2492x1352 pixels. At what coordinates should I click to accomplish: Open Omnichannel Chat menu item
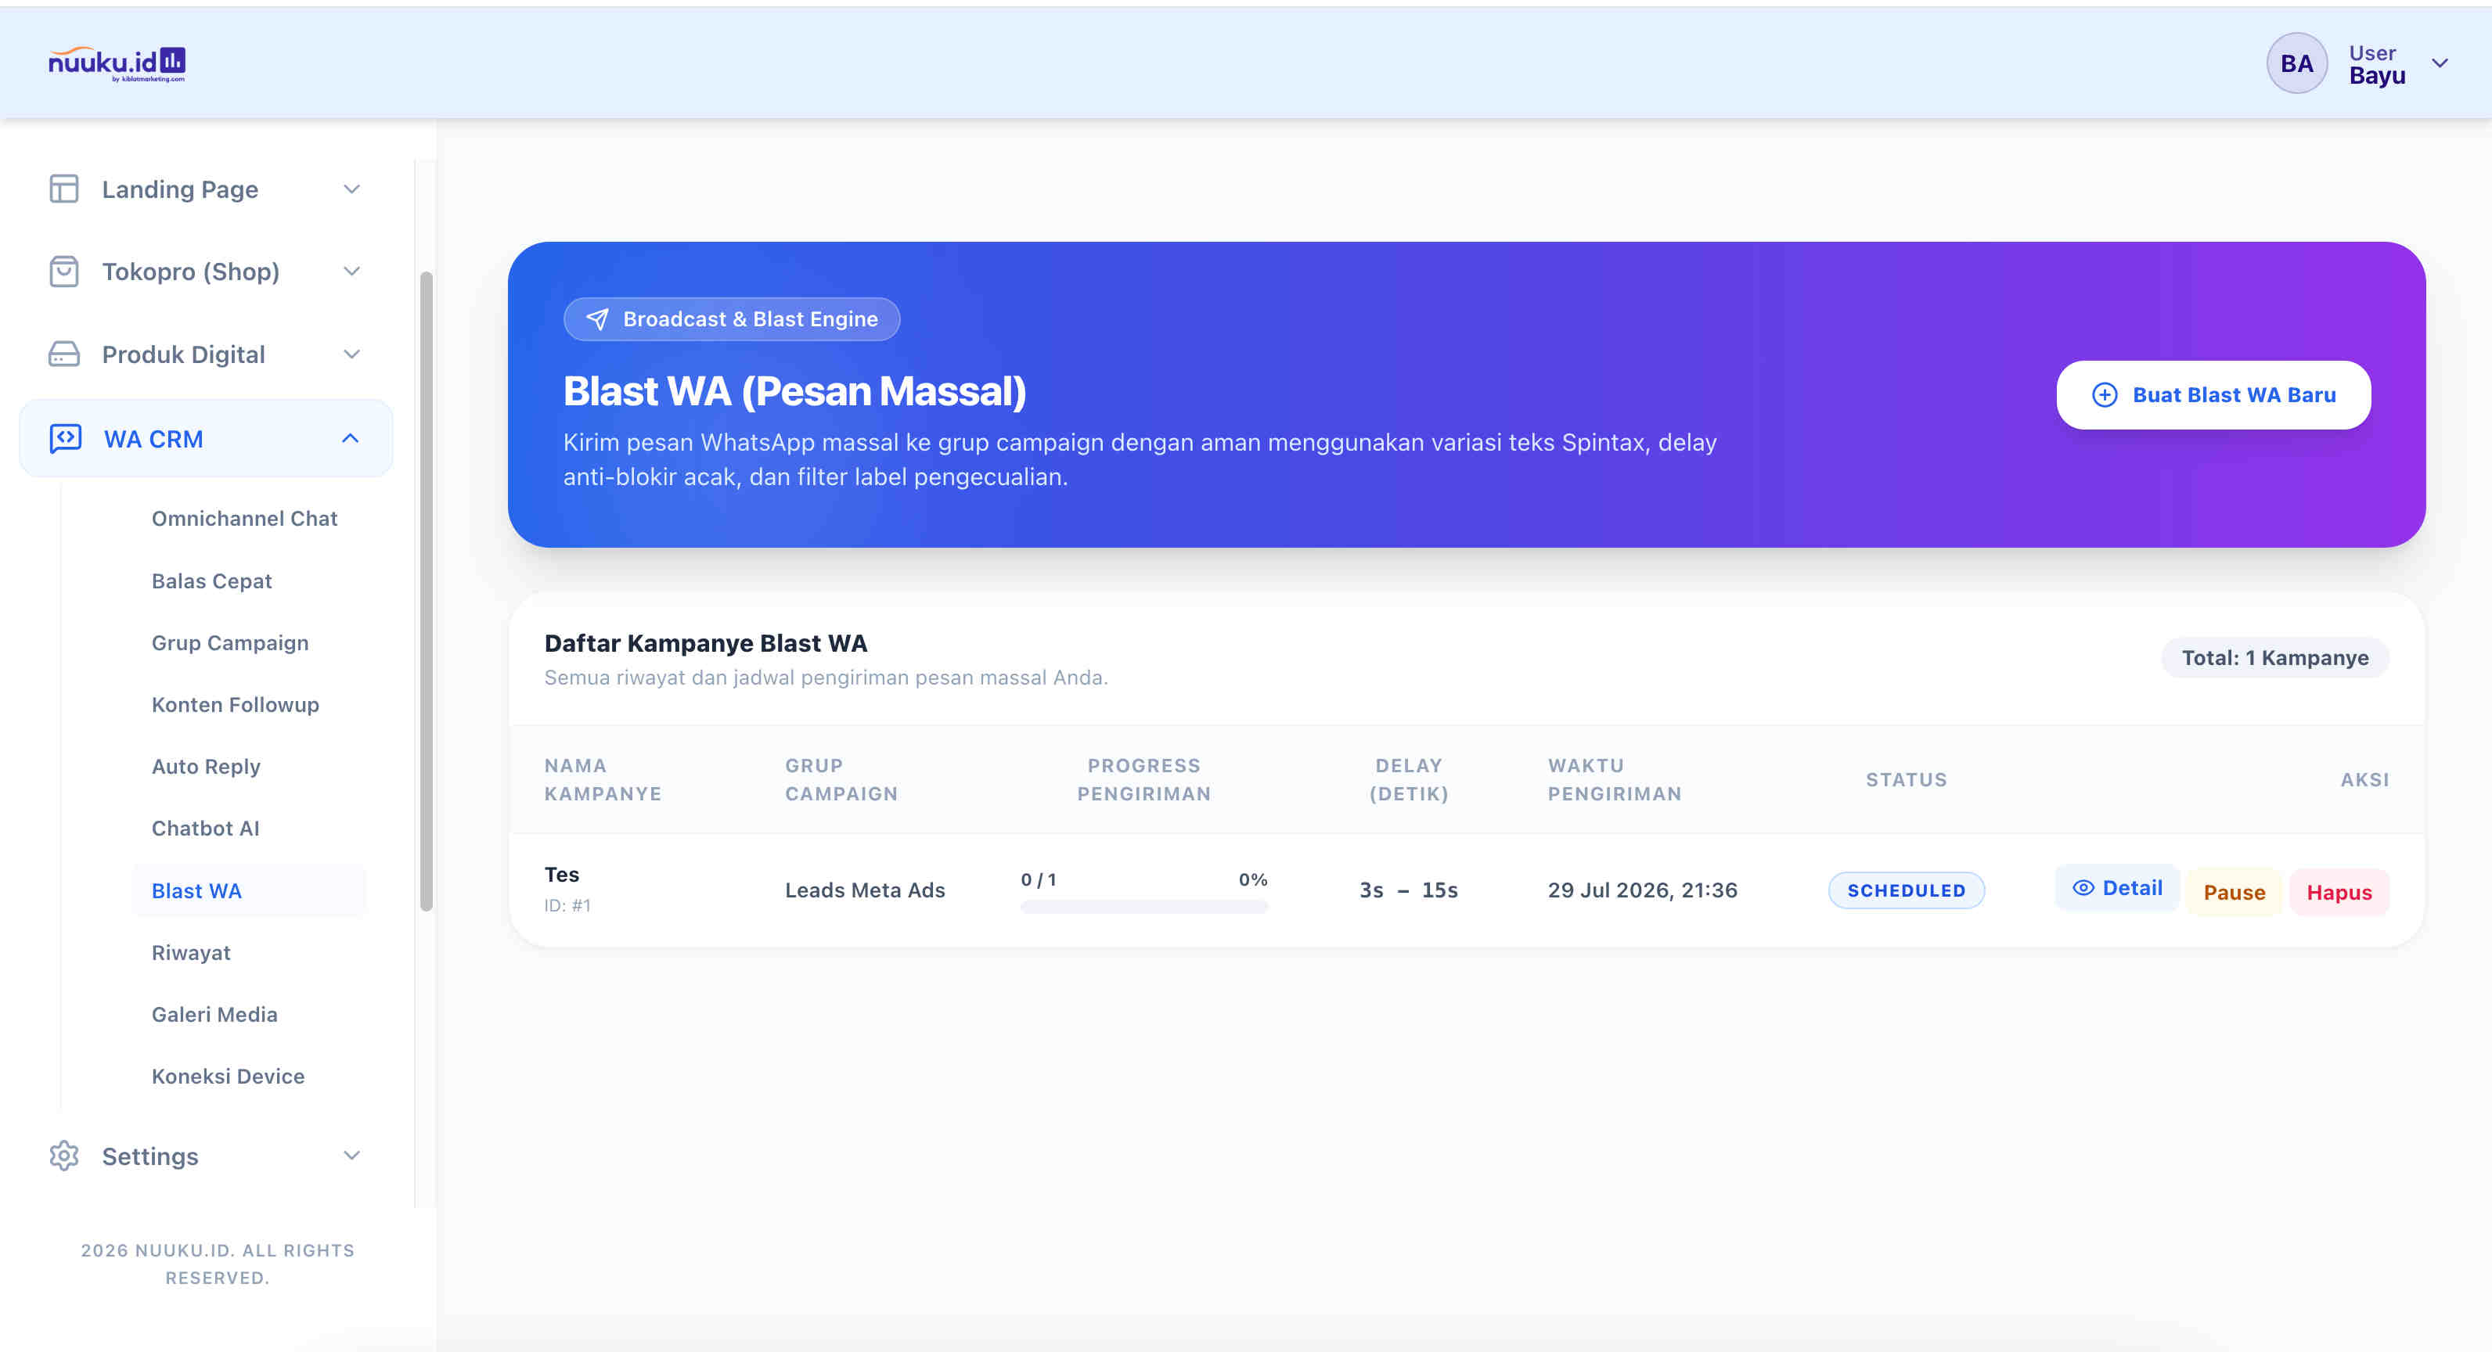click(x=245, y=519)
